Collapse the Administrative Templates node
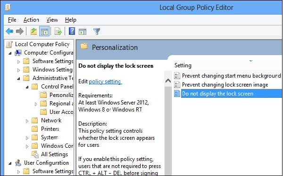Screen dimensions: 283x176 coord(19,79)
